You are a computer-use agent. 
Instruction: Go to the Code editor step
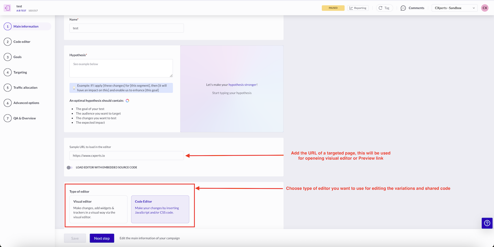click(22, 42)
